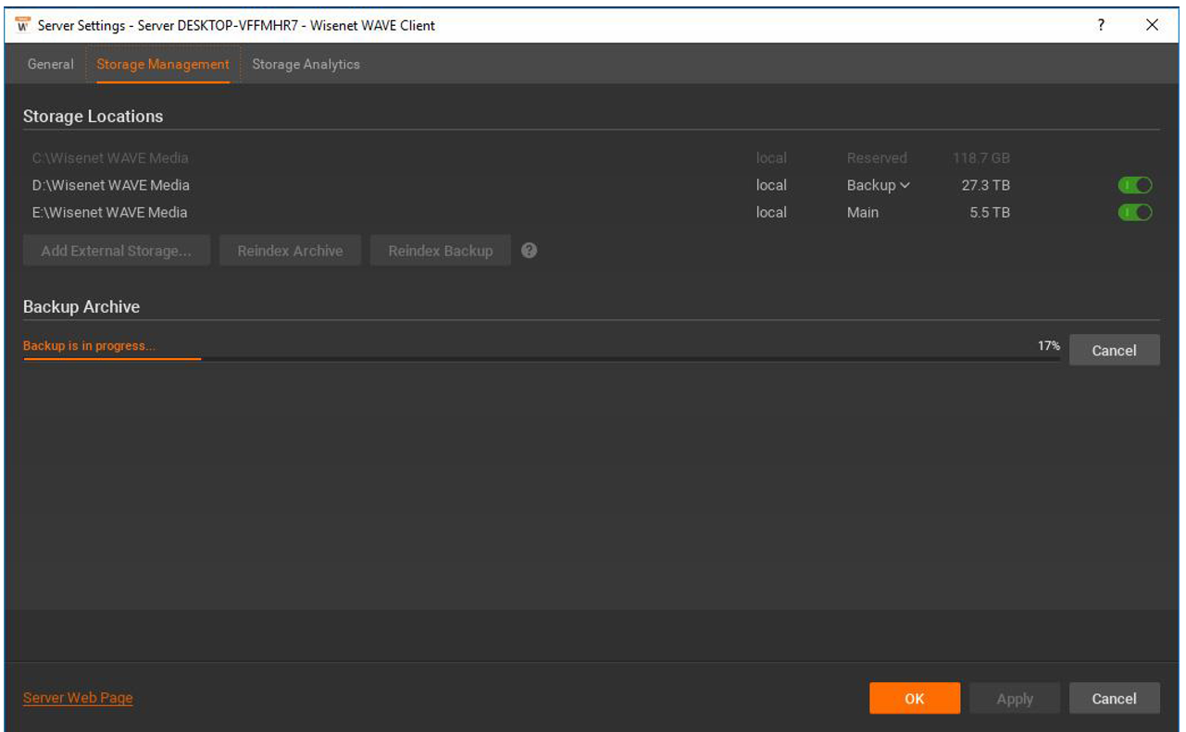This screenshot has height=732, width=1186.
Task: Close the Server Settings window
Action: 1152,25
